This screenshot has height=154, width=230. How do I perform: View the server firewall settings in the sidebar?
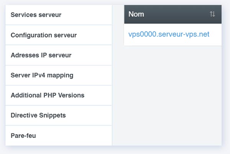point(23,136)
